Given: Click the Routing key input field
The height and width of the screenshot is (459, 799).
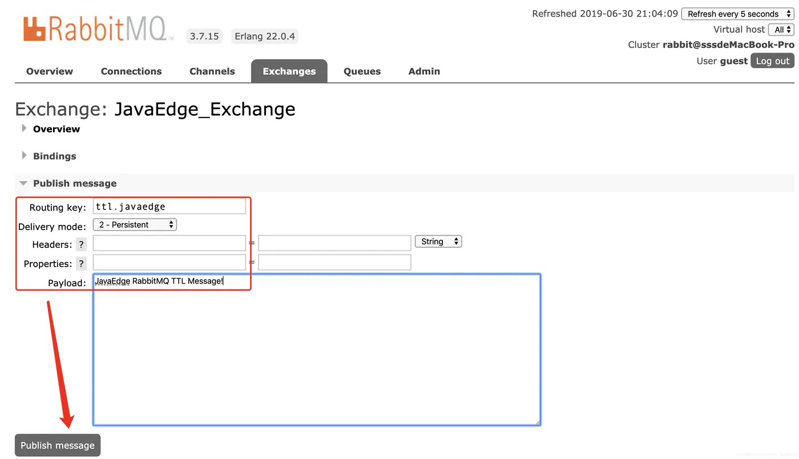Looking at the screenshot, I should point(170,207).
